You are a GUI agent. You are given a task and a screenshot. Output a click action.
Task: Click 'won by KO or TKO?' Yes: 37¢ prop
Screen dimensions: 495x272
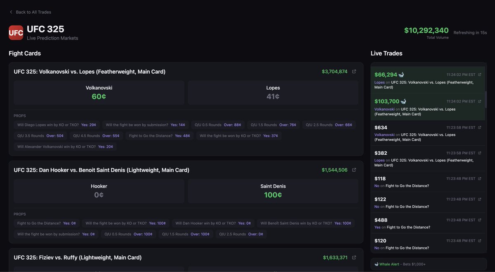(x=239, y=135)
